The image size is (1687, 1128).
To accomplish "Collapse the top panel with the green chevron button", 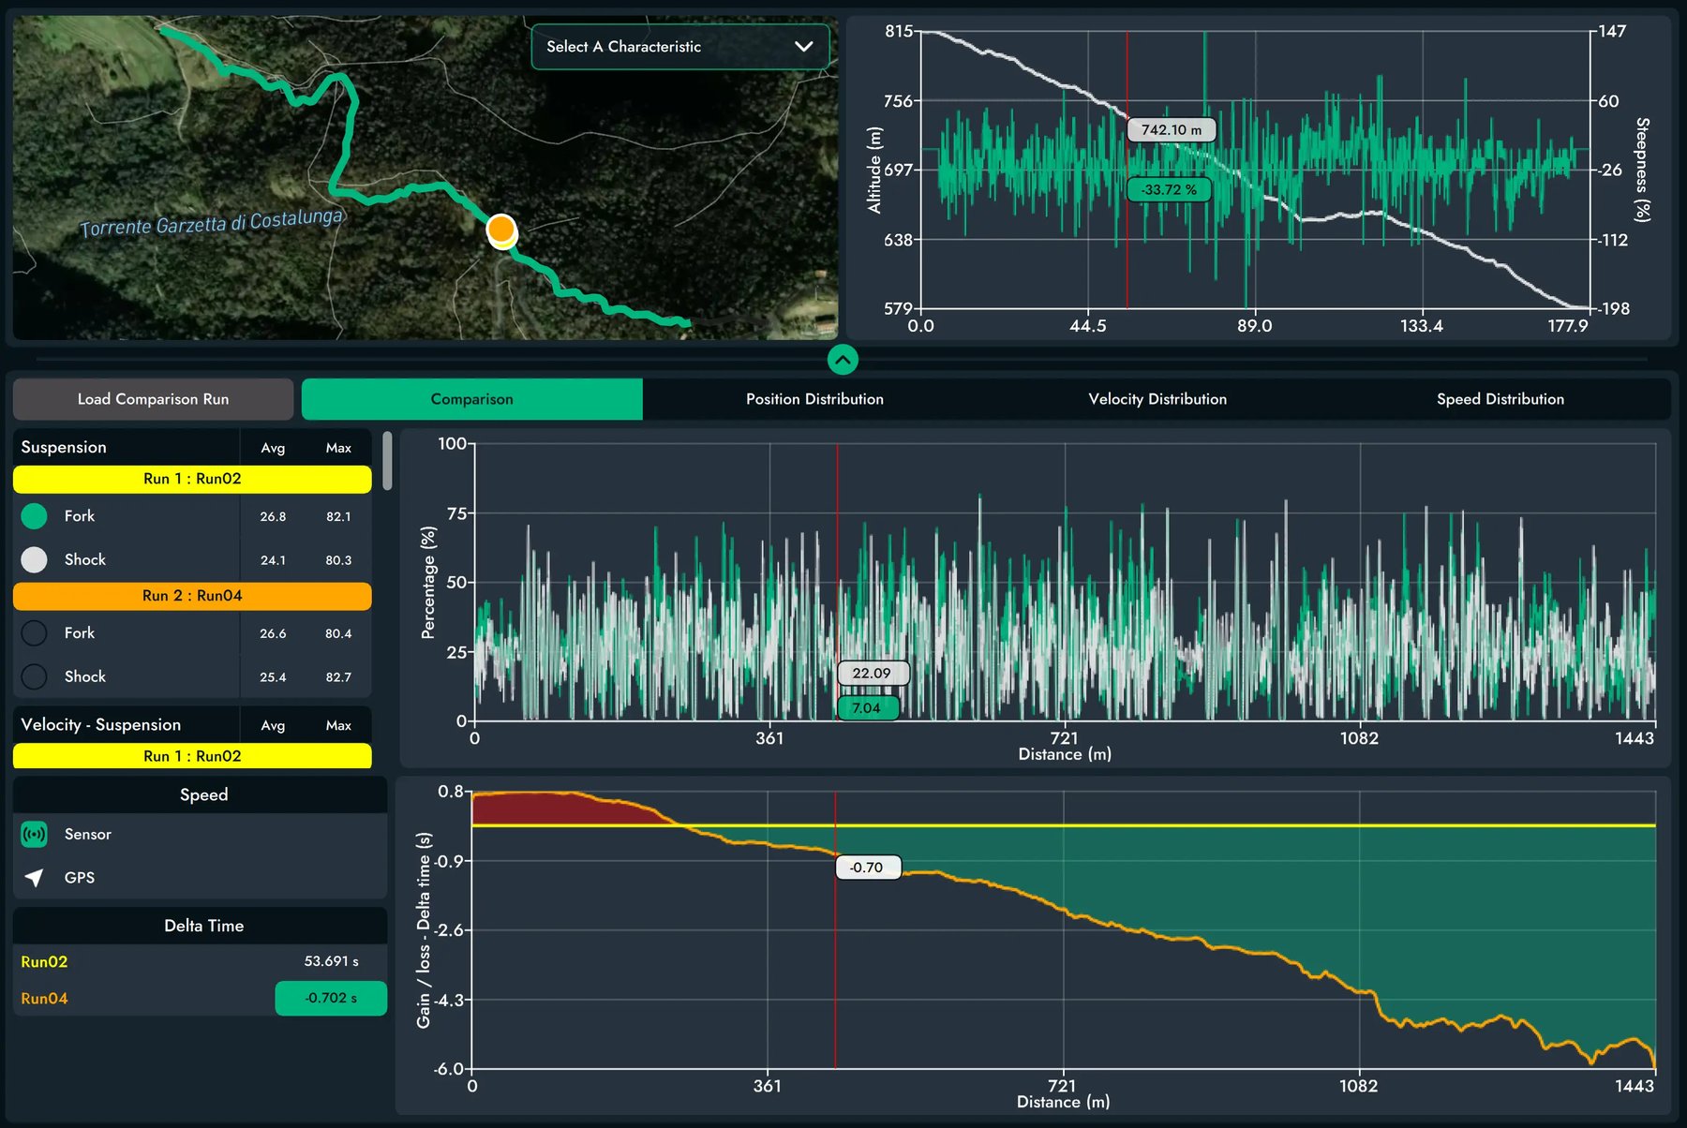I will 843,359.
